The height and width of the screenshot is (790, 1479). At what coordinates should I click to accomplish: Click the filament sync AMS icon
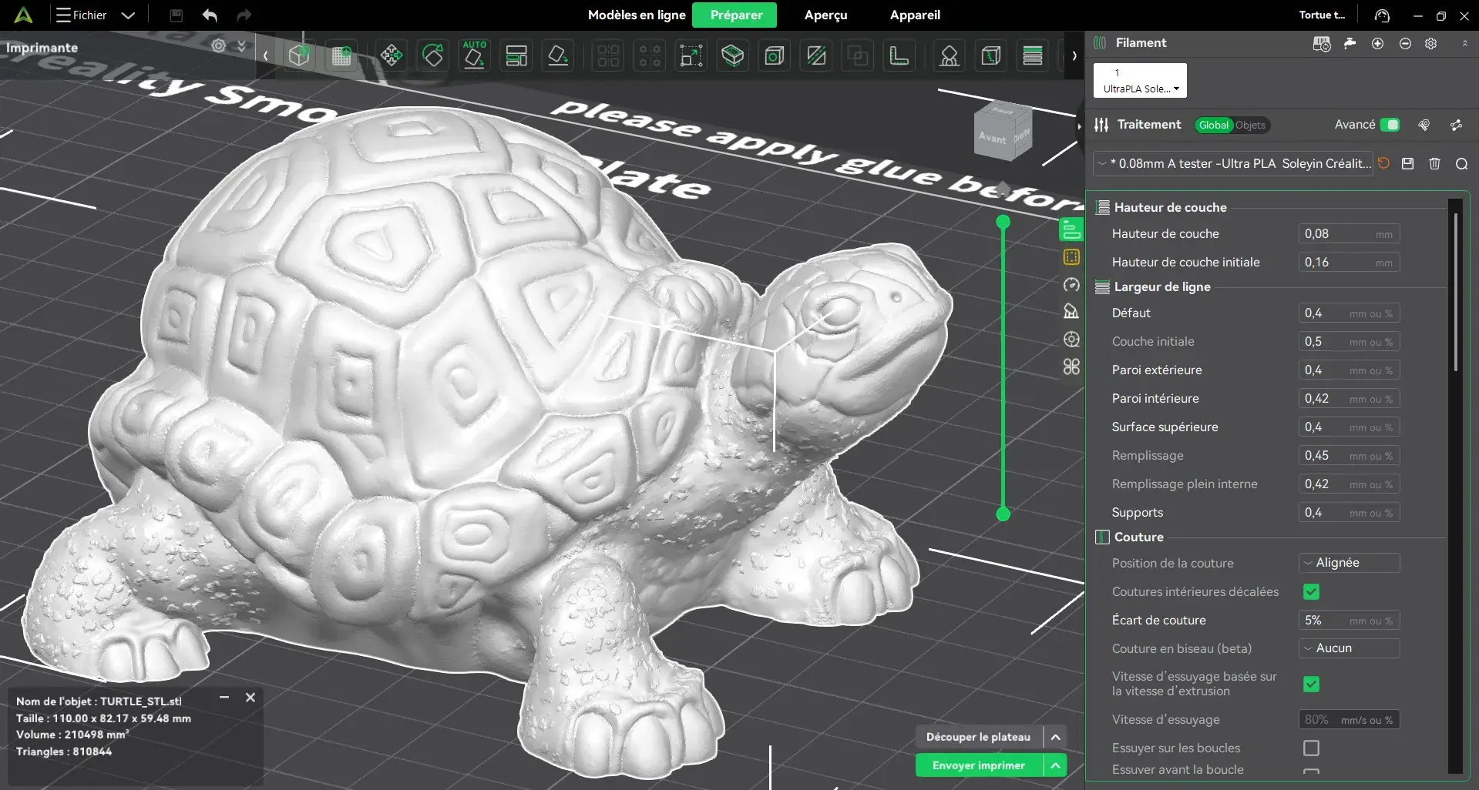tap(1322, 44)
